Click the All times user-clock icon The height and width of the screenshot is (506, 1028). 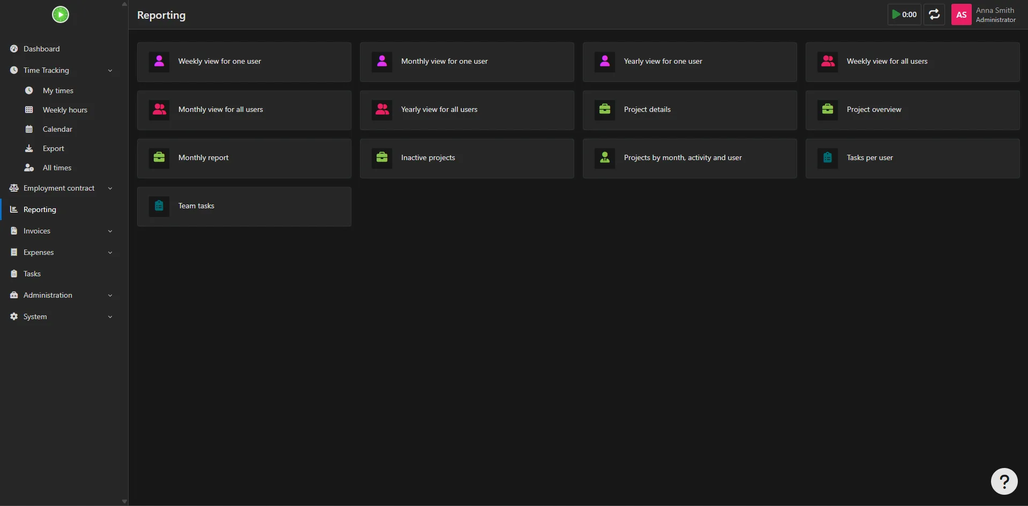click(29, 168)
